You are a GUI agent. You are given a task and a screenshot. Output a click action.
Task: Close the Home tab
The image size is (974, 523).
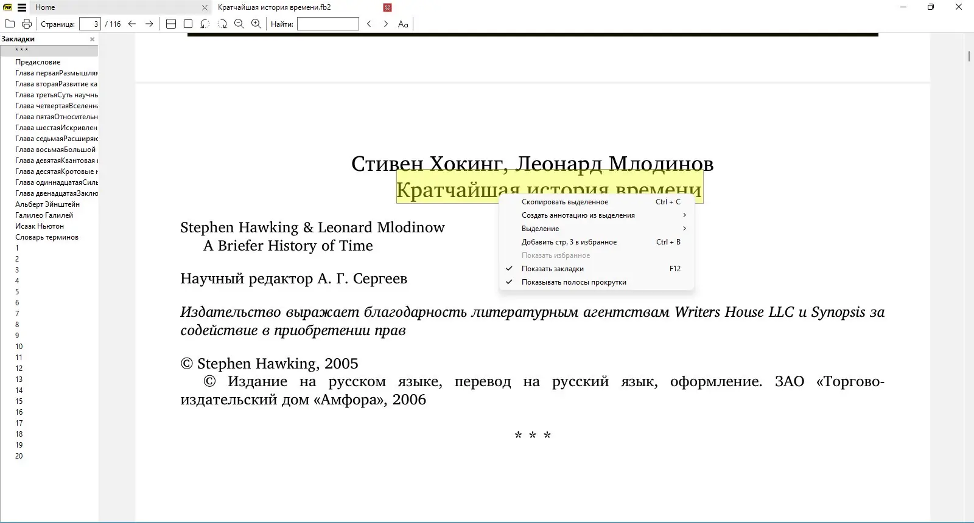(205, 7)
